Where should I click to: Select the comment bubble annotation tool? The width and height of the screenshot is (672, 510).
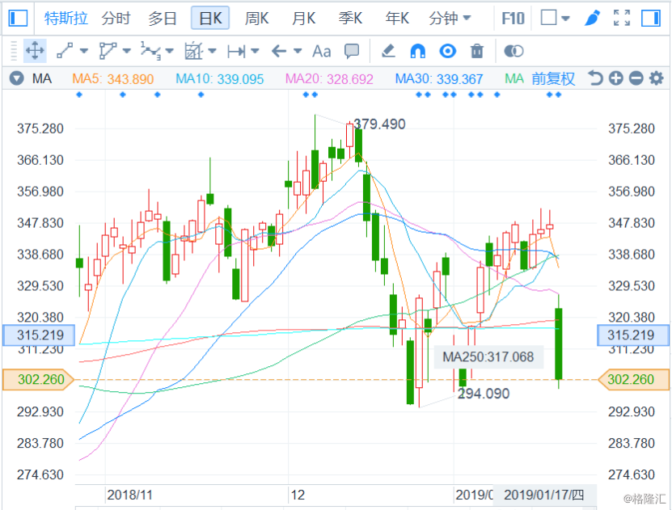(352, 52)
